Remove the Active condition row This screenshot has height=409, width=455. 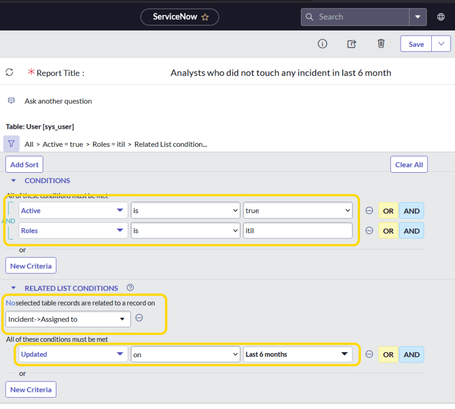(369, 210)
